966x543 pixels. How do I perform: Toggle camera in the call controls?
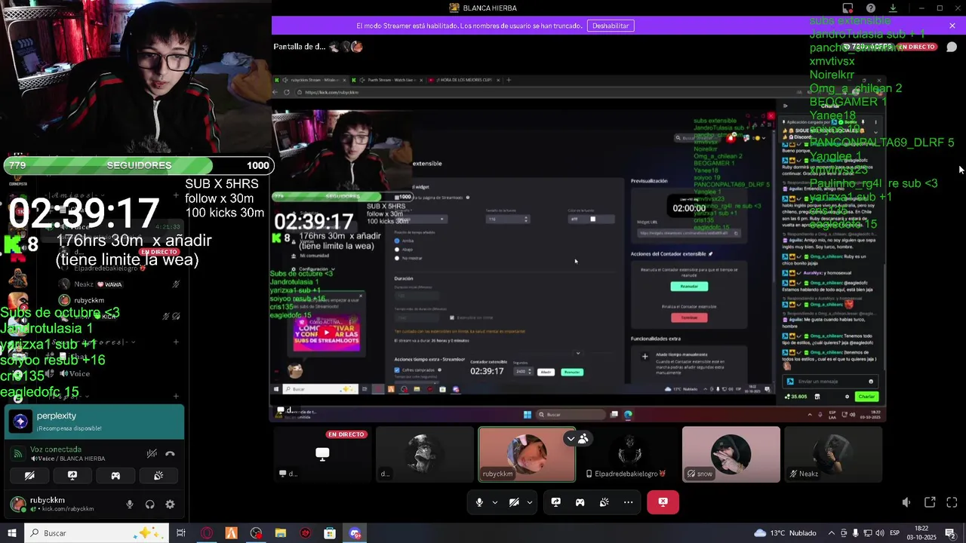click(x=514, y=502)
